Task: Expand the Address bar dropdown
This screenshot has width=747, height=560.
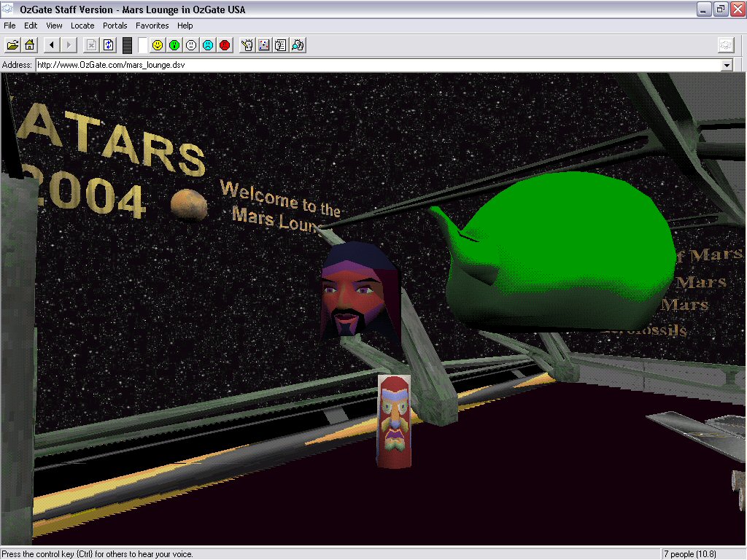Action: point(726,66)
